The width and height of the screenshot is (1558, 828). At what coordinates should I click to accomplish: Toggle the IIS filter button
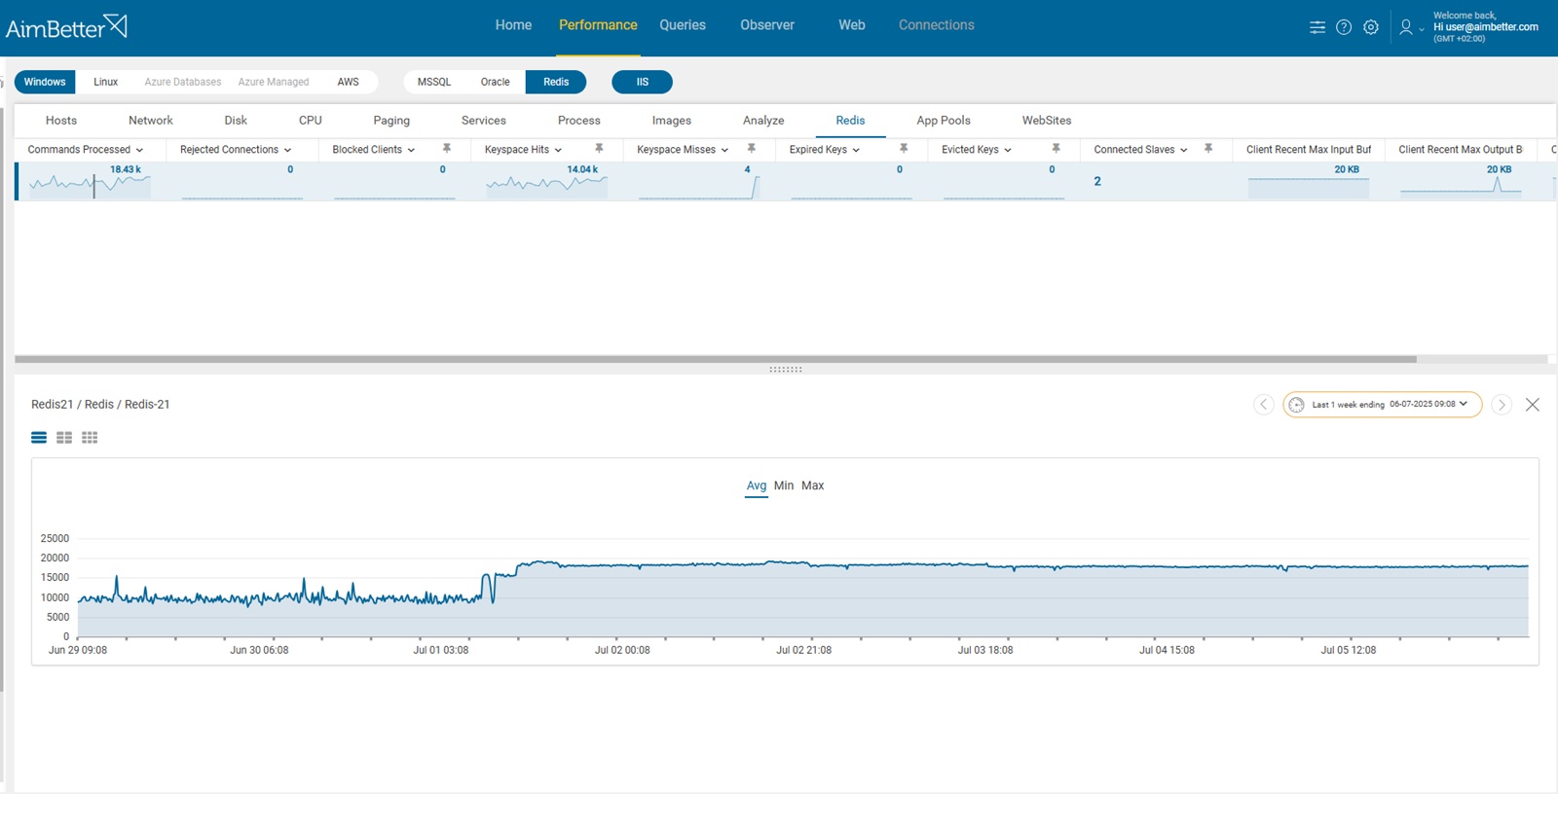643,82
